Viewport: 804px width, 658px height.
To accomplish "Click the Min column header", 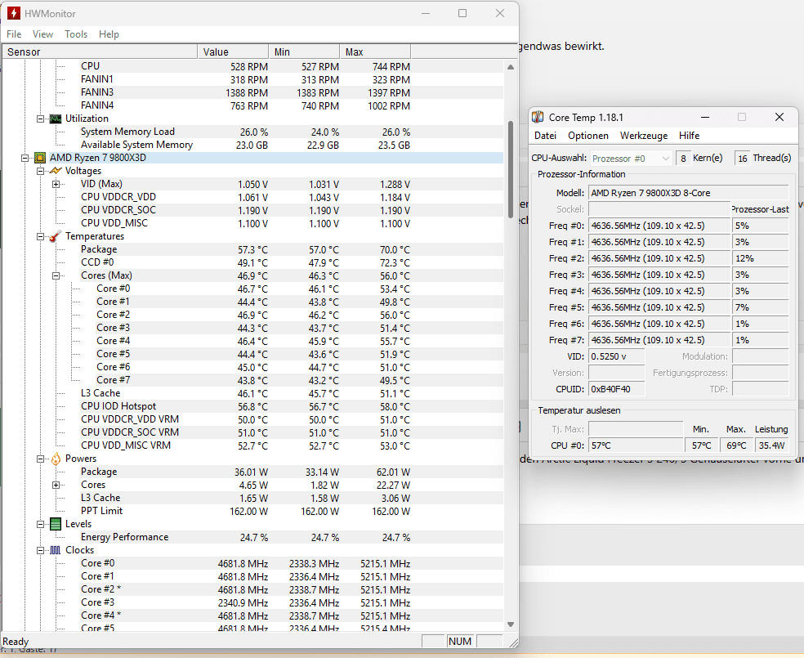I will tap(304, 51).
